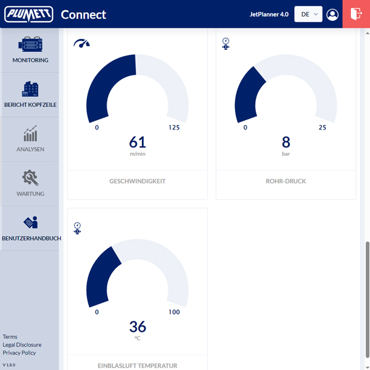The height and width of the screenshot is (370, 370).
Task: Select the WARTUNG menu label
Action: 30,194
